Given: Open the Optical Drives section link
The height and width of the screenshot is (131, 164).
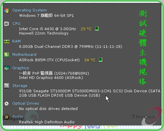Looking at the screenshot, I should point(26,103).
